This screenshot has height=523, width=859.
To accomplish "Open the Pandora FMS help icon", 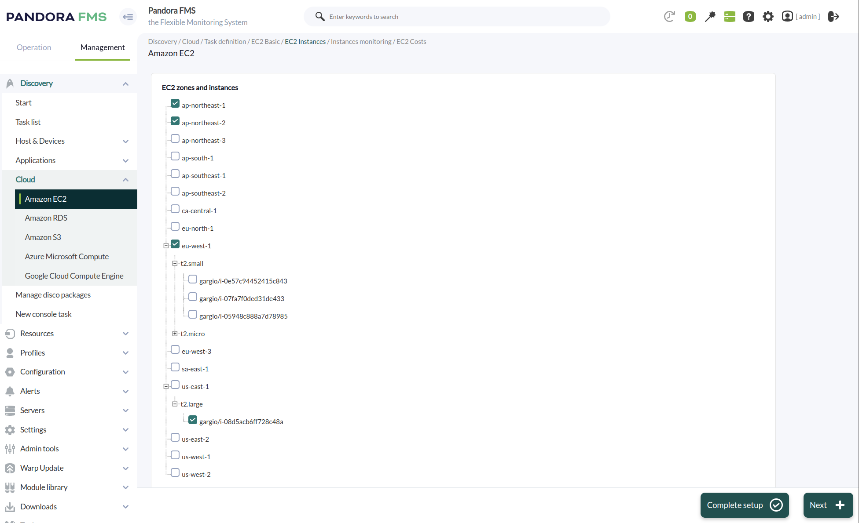I will pos(749,16).
